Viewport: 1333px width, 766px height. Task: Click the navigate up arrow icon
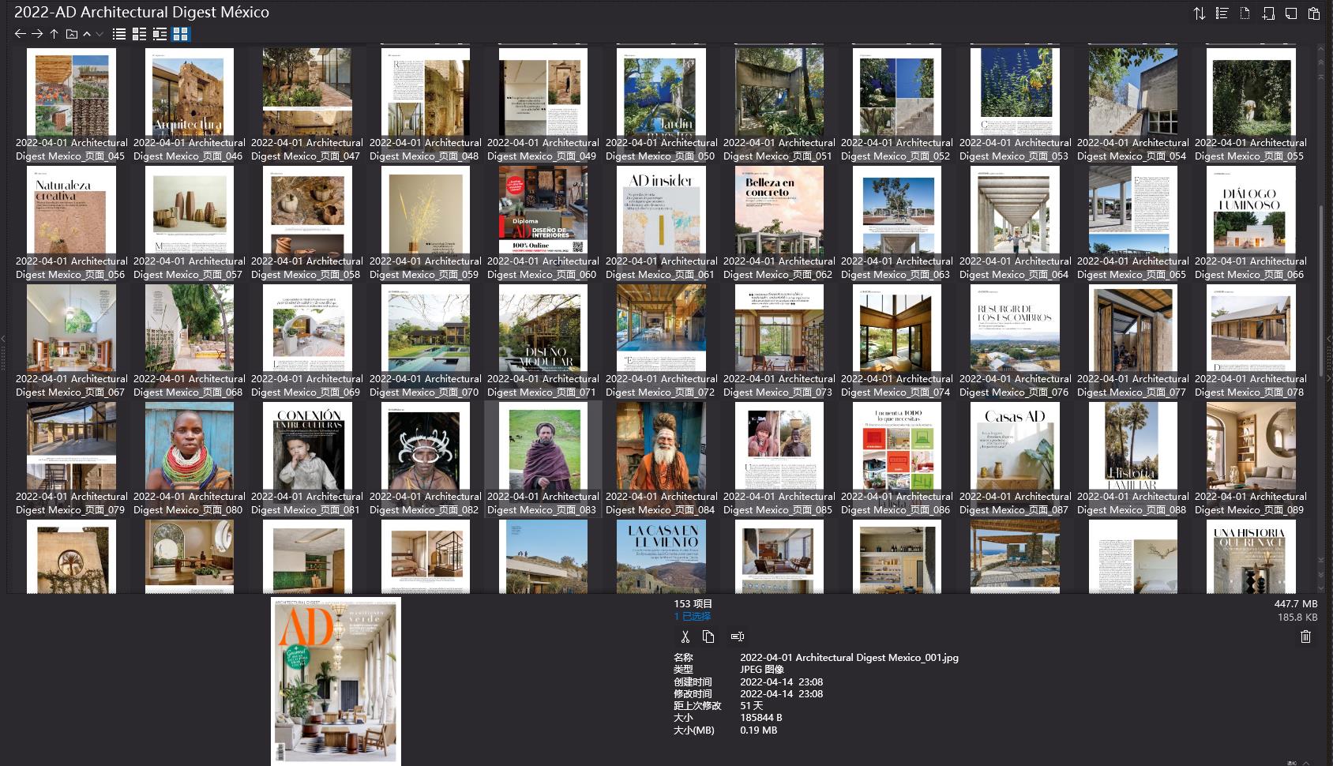pos(54,33)
